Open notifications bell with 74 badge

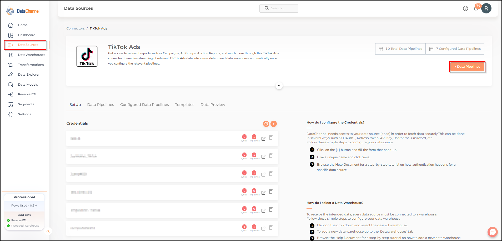click(476, 8)
